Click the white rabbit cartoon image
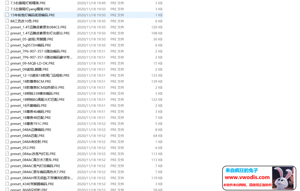 point(284,177)
